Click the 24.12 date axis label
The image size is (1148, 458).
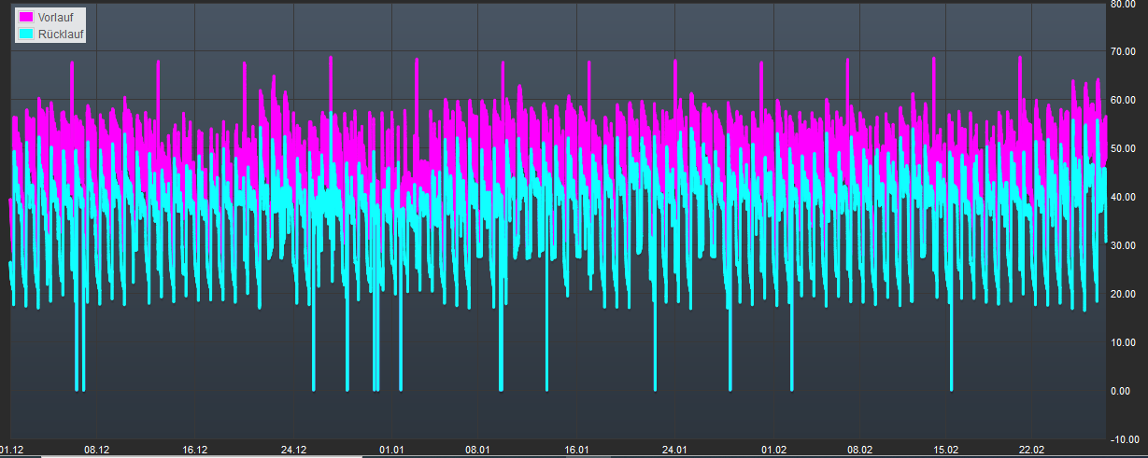pos(293,450)
